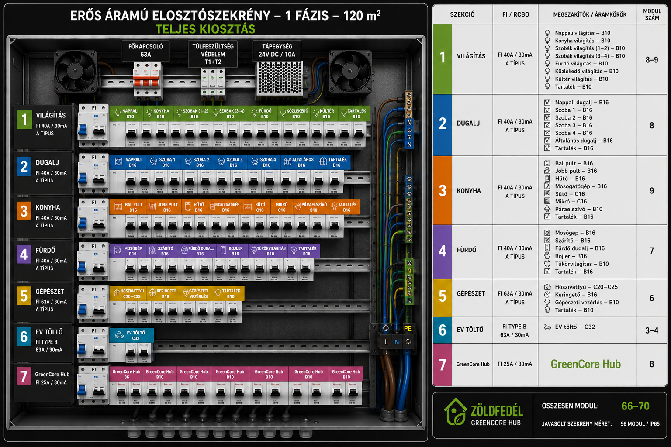Click the TELJES KIOSZTÁS green subtitle
Image resolution: width=671 pixels, height=447 pixels.
205,29
